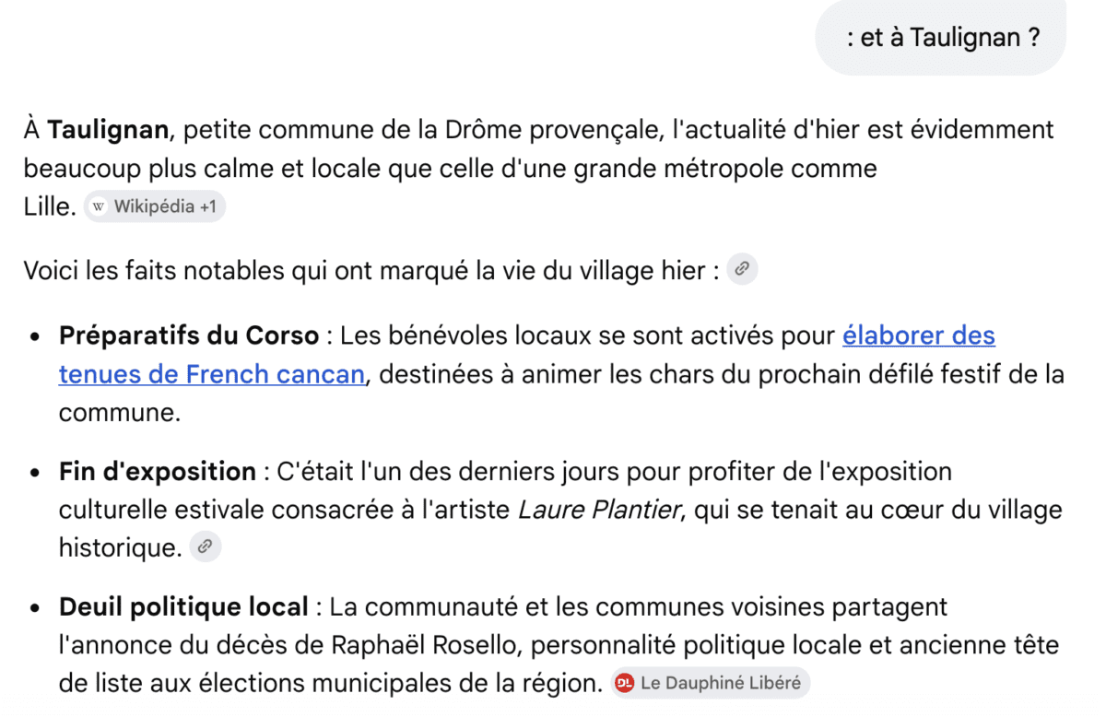This screenshot has height=717, width=1106.
Task: Click the name 'Raphaël Rosello'
Action: [x=431, y=645]
